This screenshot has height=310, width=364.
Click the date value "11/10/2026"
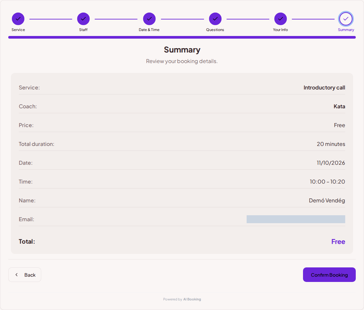click(x=331, y=163)
